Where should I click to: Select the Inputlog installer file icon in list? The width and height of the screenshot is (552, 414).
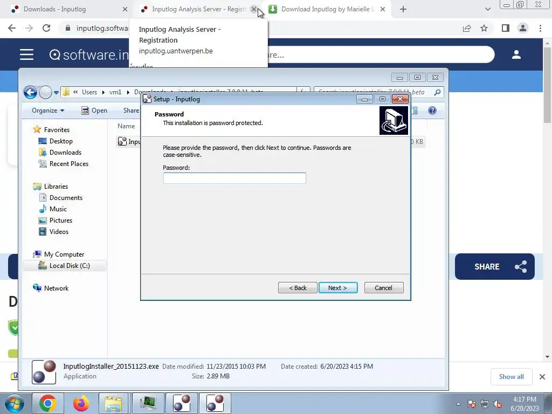pos(122,142)
